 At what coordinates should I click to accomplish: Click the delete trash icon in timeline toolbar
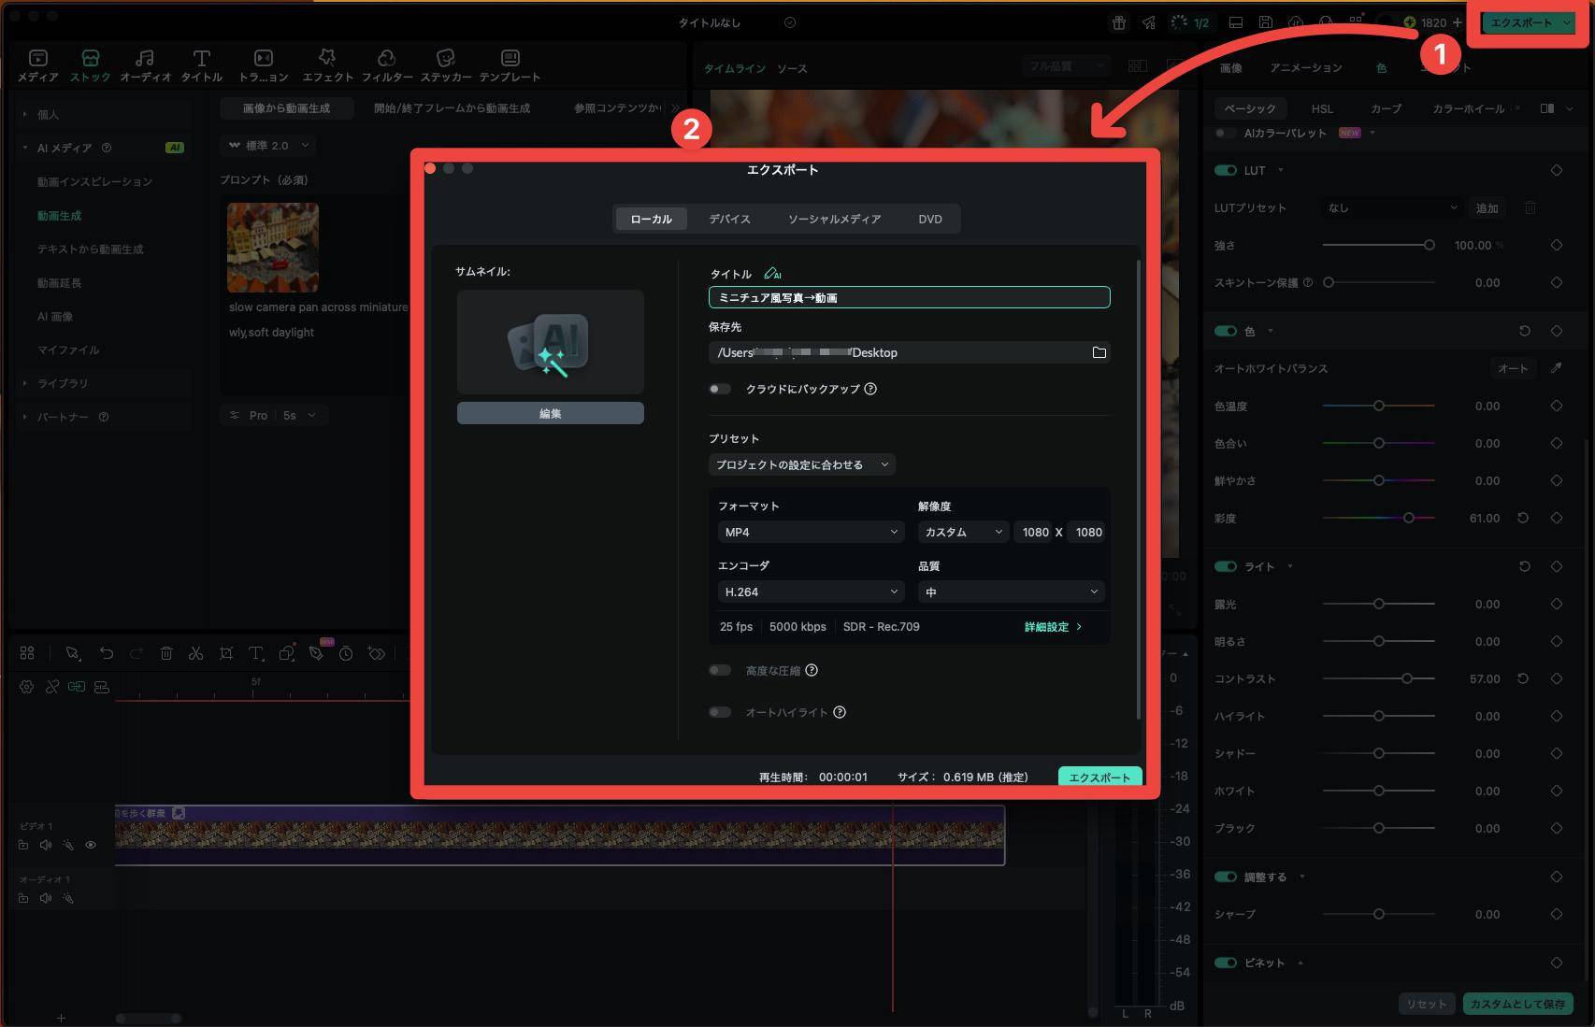(x=166, y=653)
